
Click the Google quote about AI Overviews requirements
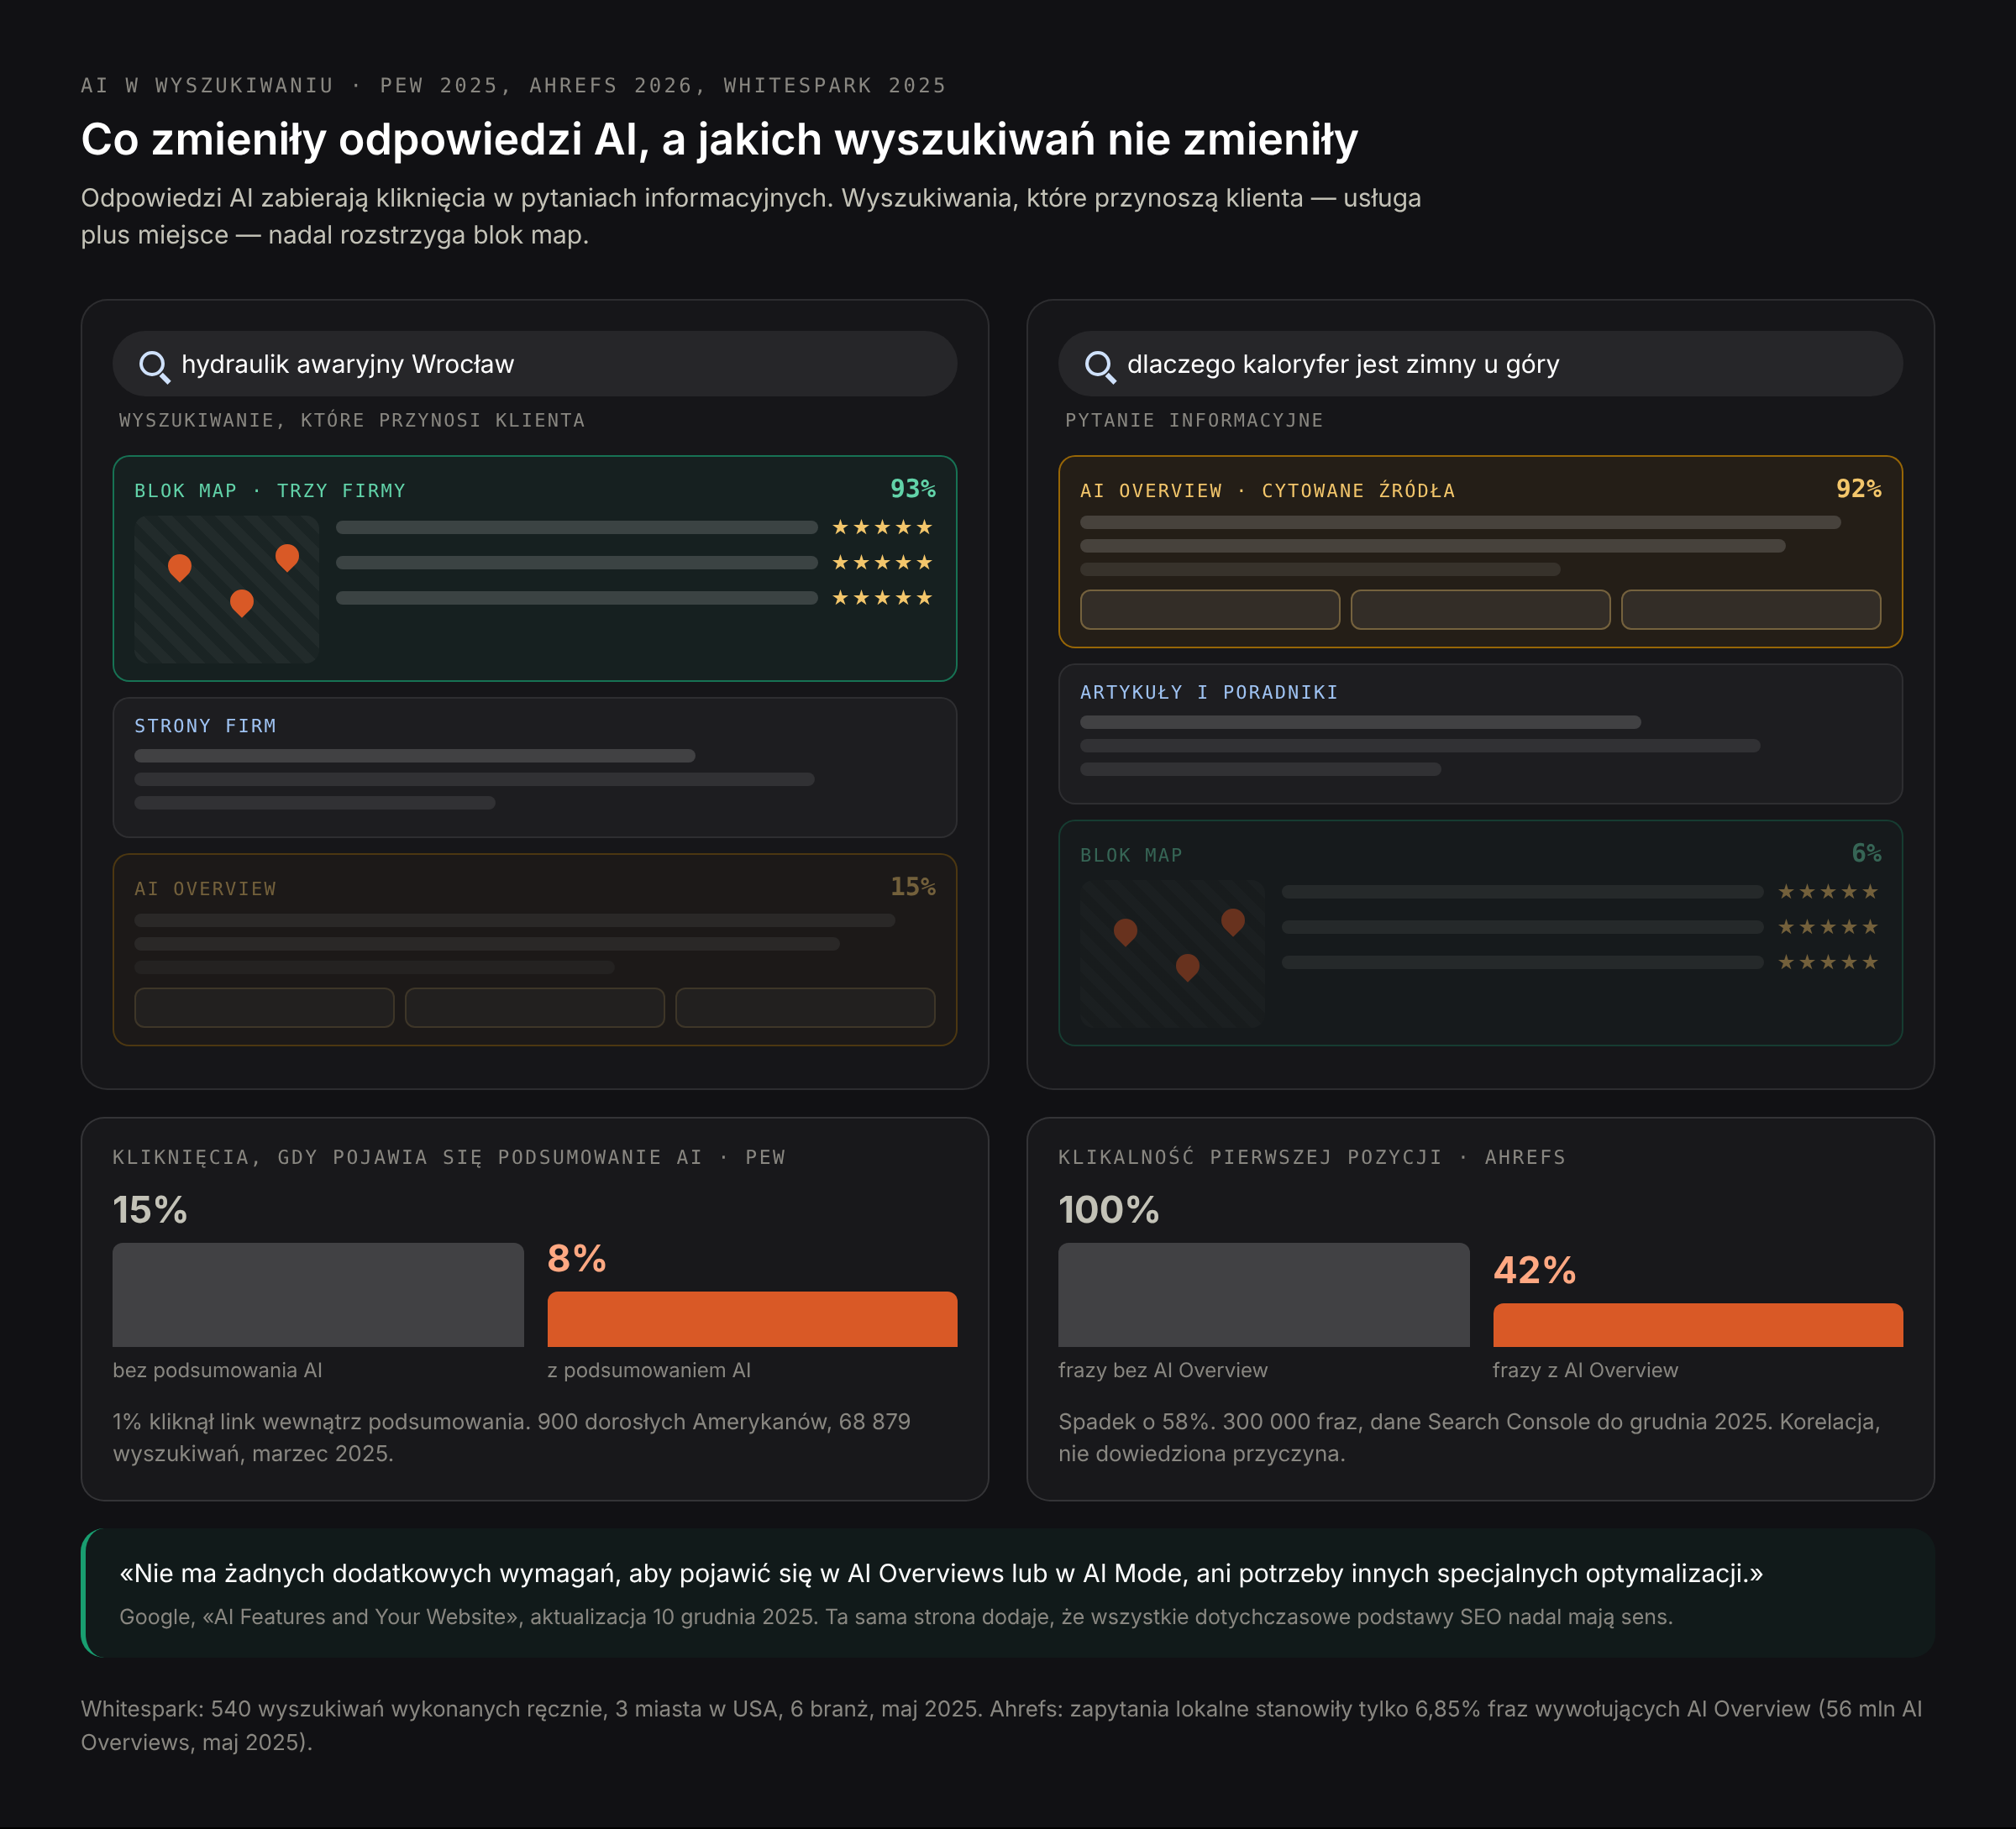coord(941,1573)
